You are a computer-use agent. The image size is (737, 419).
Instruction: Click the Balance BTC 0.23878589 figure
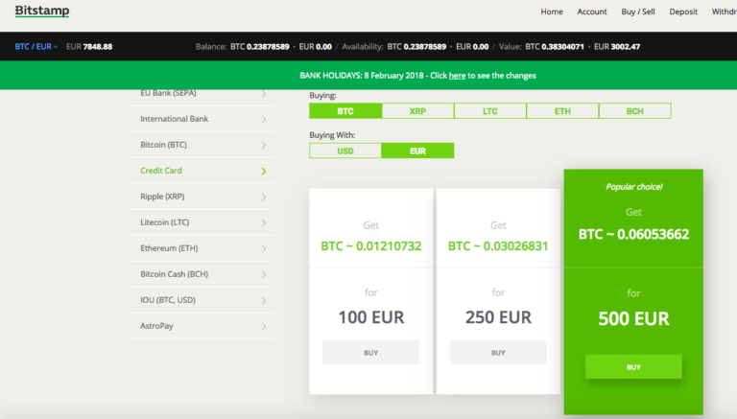pos(260,47)
